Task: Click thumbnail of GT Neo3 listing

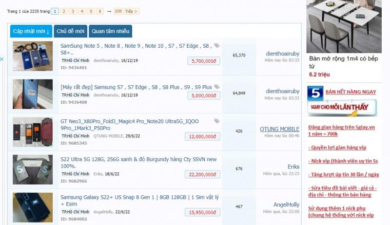Action: (33, 132)
